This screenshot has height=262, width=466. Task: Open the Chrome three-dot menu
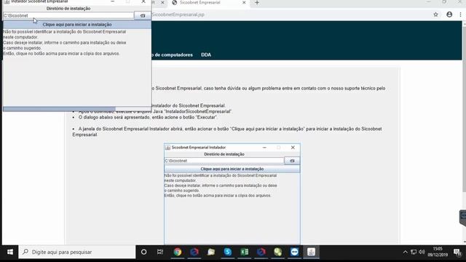tap(460, 15)
